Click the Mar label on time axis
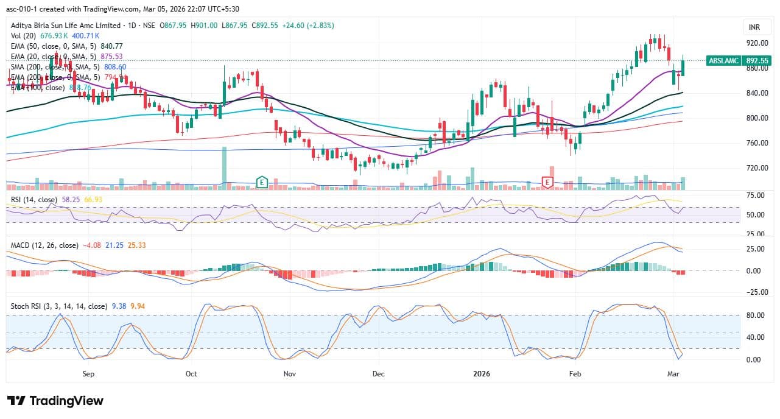The image size is (780, 419). (674, 373)
